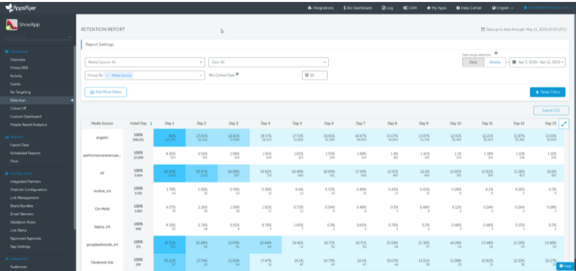576x271 pixels.
Task: Expand the table with the fullscreen arrows icon
Action: pos(564,124)
